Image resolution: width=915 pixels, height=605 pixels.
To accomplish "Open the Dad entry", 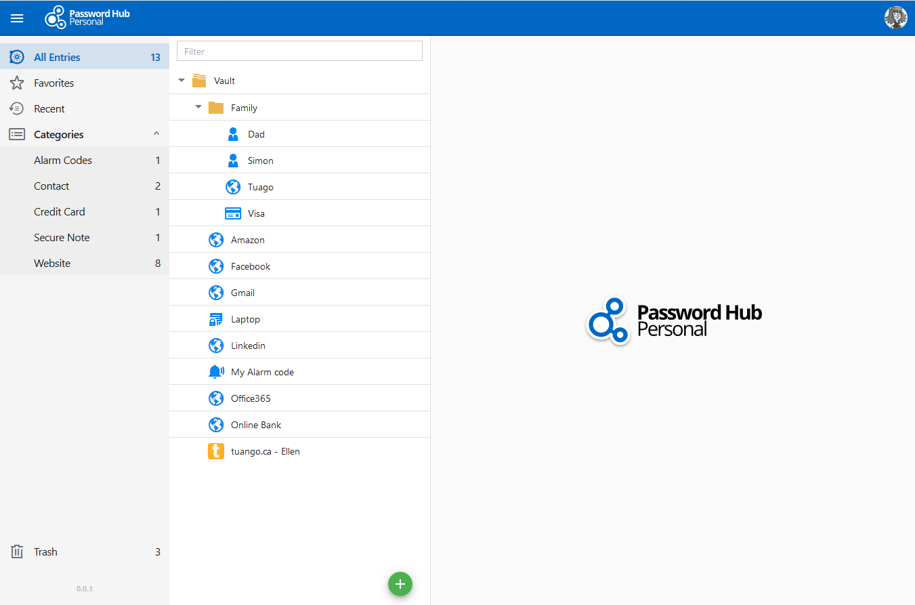I will [299, 134].
